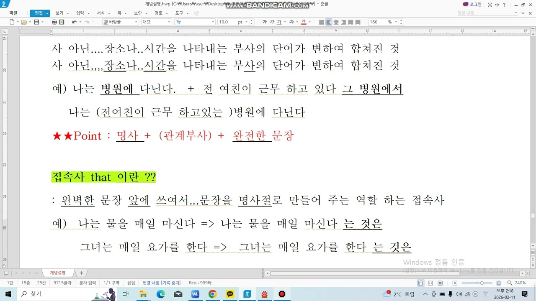The width and height of the screenshot is (536, 301).
Task: Click the Print Preview icon
Action: [x=62, y=22]
